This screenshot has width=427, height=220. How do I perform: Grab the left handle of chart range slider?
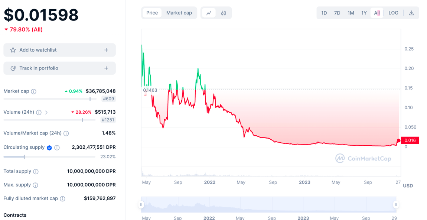pyautogui.click(x=141, y=204)
